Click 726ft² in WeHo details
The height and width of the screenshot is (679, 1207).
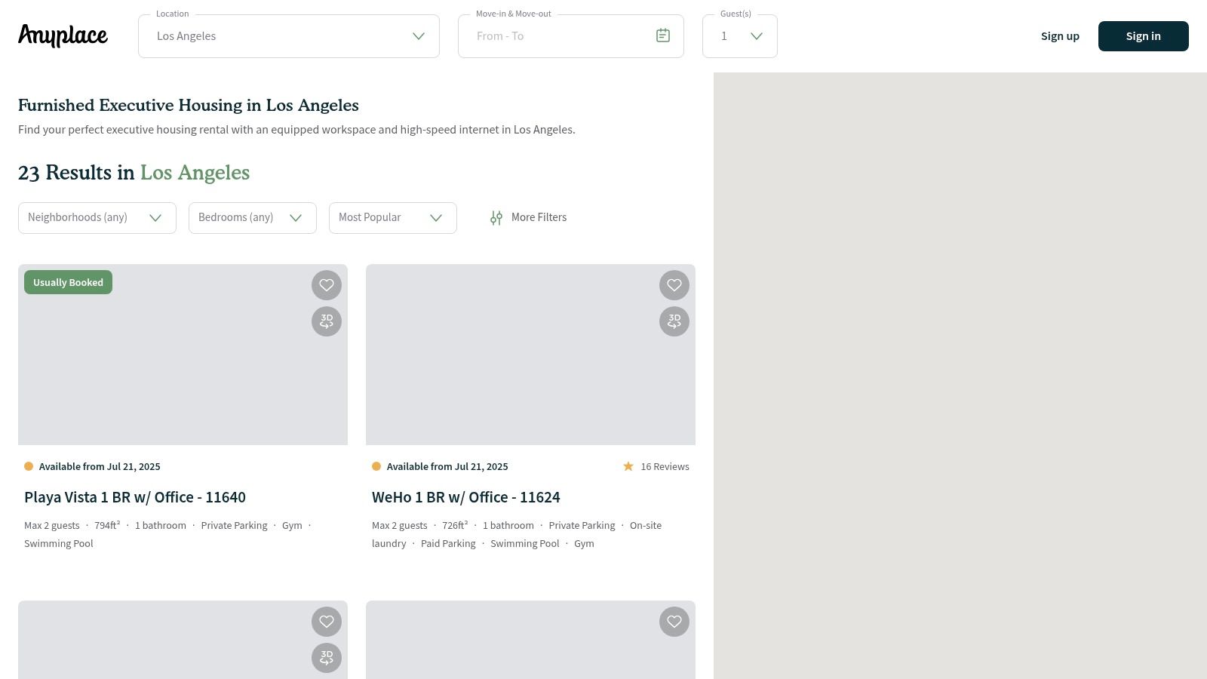click(x=455, y=525)
